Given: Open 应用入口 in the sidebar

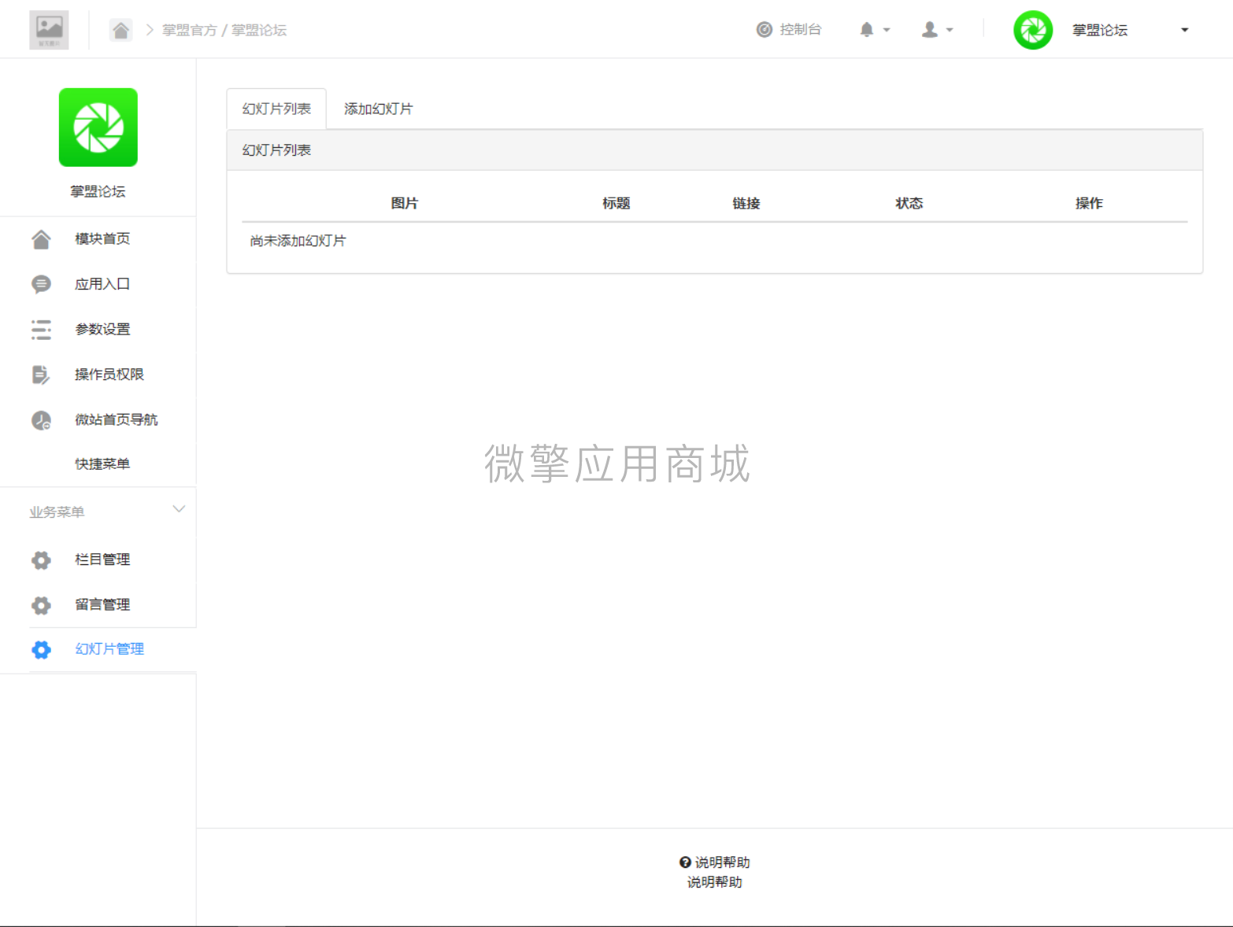Looking at the screenshot, I should [x=102, y=284].
